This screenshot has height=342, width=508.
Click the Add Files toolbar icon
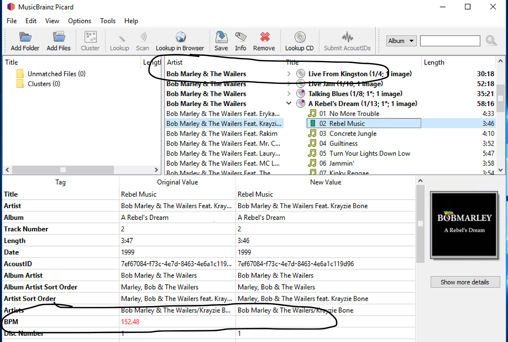point(59,37)
